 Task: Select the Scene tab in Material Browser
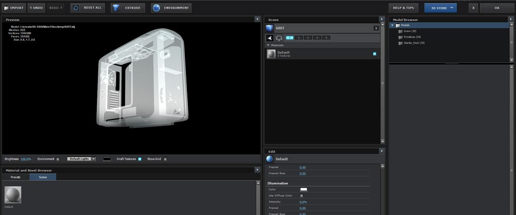(x=43, y=177)
